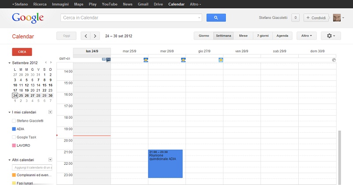This screenshot has height=185, width=353.
Task: Open News from the top bar
Action: point(128,4)
